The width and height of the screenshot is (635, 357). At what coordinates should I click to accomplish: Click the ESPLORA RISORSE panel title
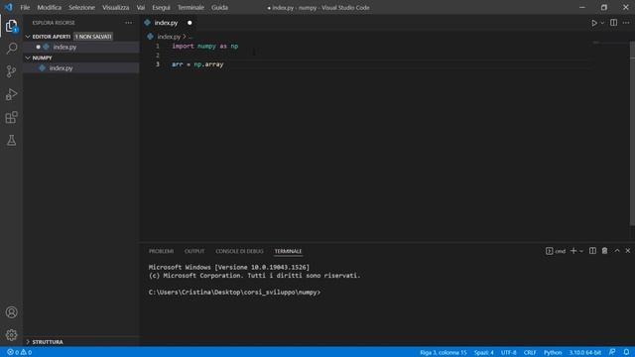tap(54, 23)
